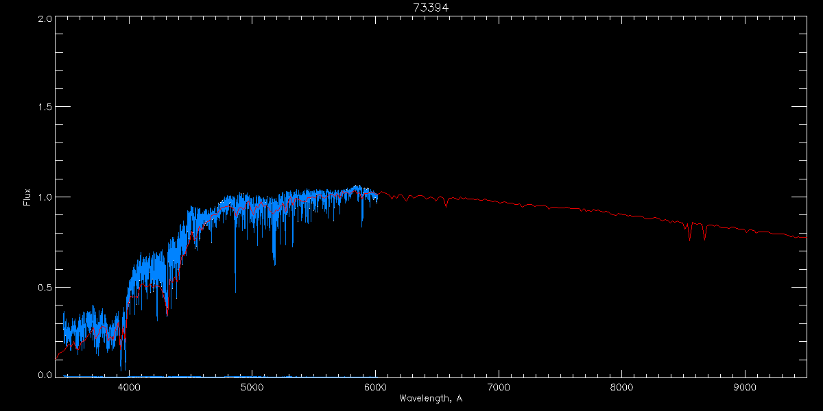Click the 6000 wavelength tick label
This screenshot has height=411, width=823.
(x=375, y=387)
